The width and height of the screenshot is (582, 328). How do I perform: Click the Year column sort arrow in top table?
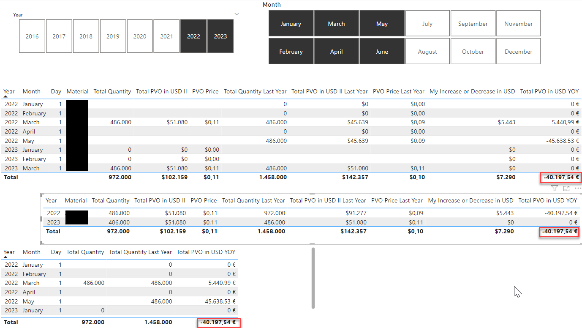[x=6, y=96]
